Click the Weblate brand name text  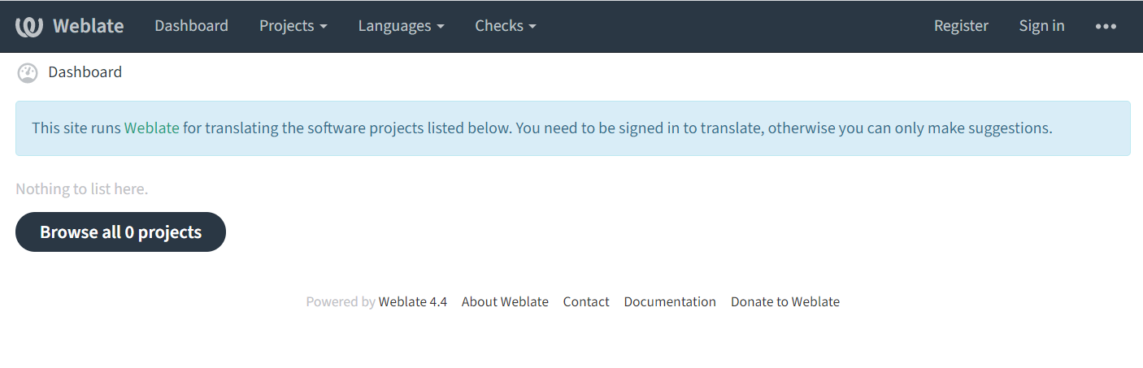[x=89, y=26]
